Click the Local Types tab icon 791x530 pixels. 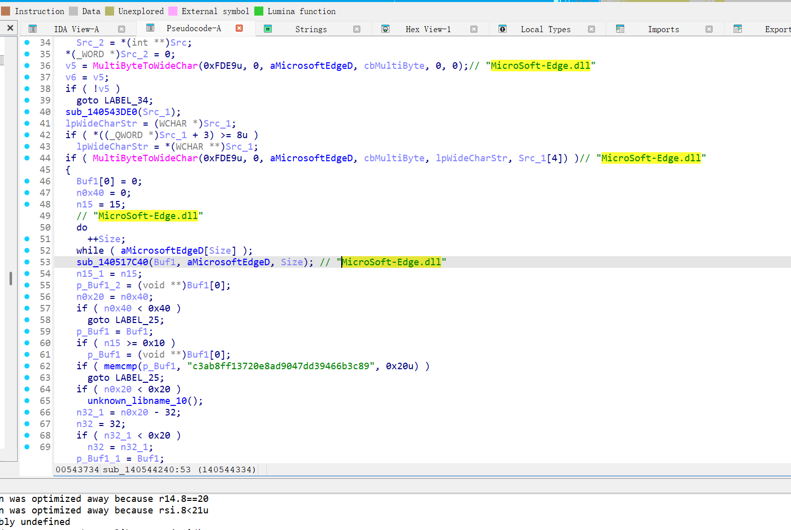[503, 29]
